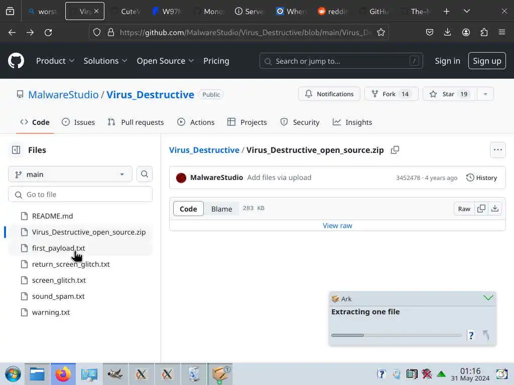The width and height of the screenshot is (514, 385).
Task: Open the Open Source dropdown menu
Action: [x=165, y=61]
